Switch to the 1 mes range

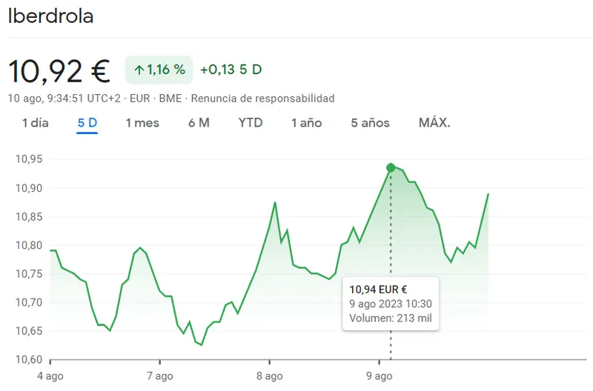pos(142,123)
